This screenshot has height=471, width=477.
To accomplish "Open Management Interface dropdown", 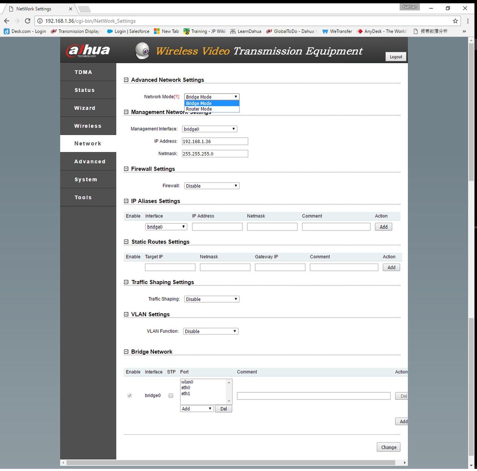I will (x=209, y=129).
